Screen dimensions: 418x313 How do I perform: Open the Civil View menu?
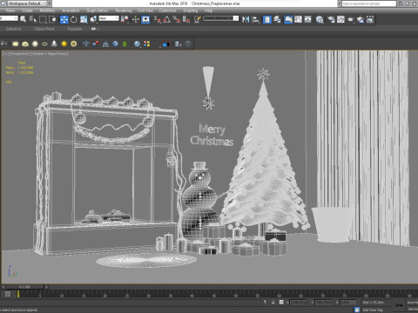(x=145, y=10)
